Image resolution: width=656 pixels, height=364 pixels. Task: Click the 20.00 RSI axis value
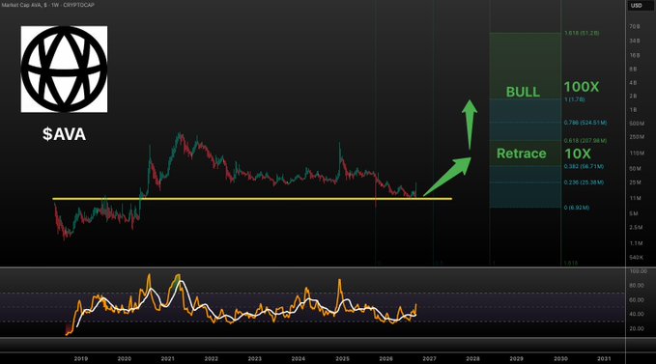point(637,328)
